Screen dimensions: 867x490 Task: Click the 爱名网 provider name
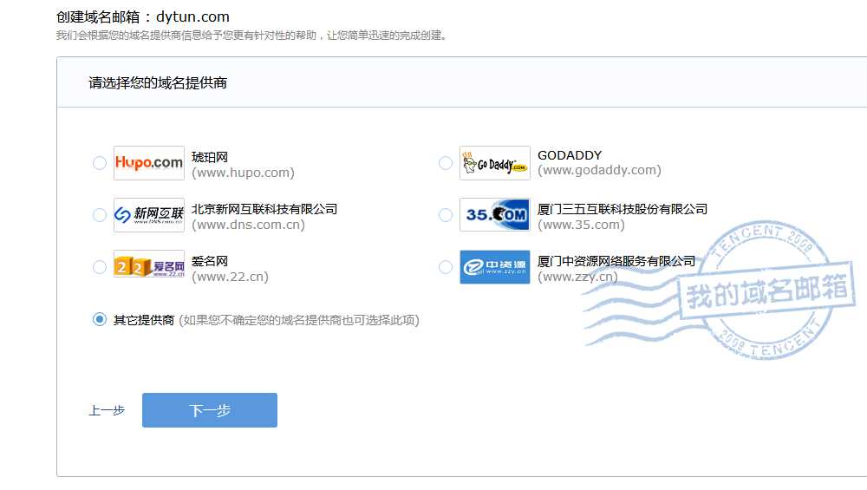(210, 261)
